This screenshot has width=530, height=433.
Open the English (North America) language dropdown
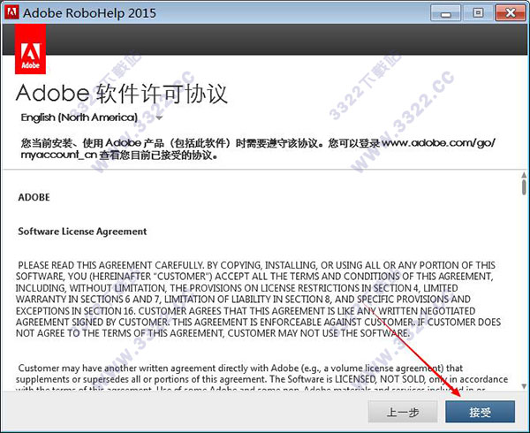[92, 118]
